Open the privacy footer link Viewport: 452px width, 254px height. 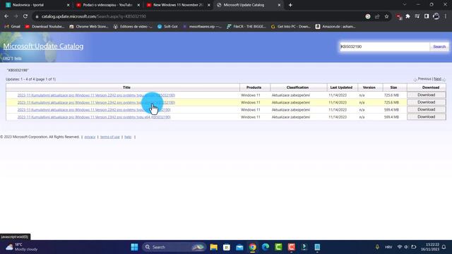pos(90,137)
